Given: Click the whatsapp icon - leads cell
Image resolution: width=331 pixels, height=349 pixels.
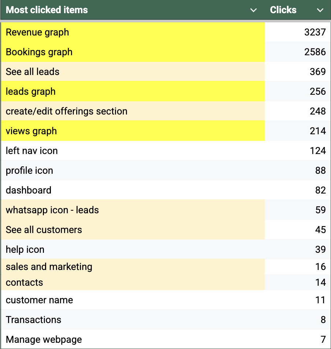Looking at the screenshot, I should click(52, 210).
